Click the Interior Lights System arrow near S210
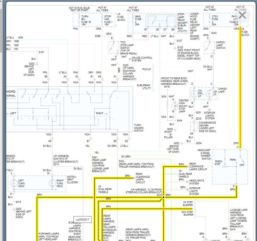Image resolution: width=257 pixels, height=241 pixels. [x=188, y=190]
